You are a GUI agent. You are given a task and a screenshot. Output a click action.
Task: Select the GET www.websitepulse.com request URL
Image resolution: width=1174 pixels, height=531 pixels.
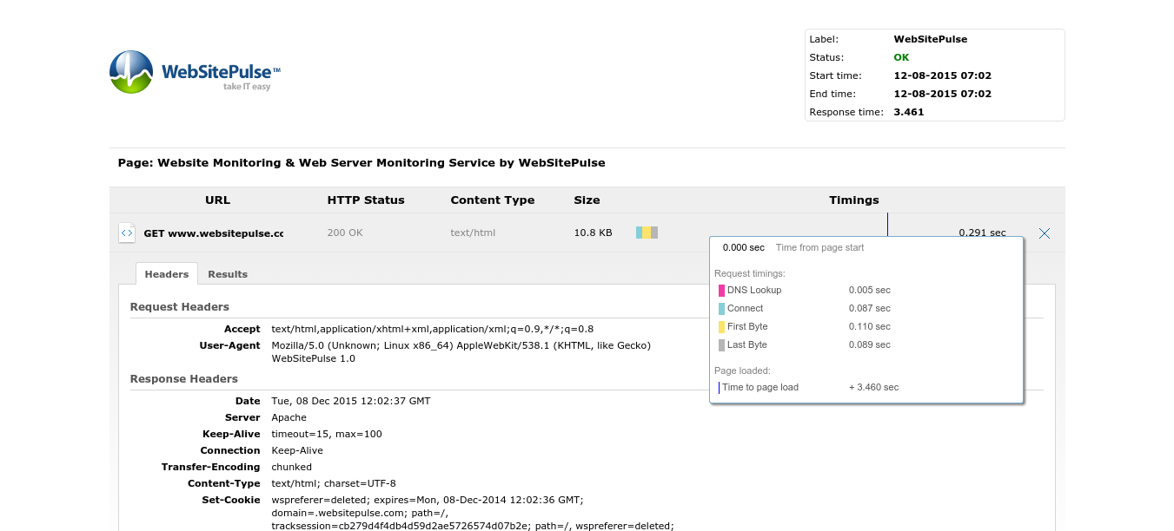pyautogui.click(x=214, y=233)
